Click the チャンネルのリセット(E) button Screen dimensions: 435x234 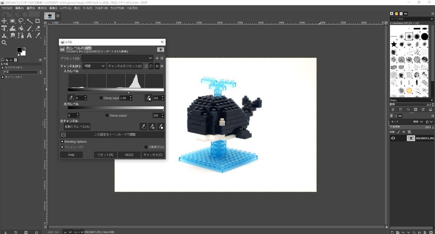point(125,66)
